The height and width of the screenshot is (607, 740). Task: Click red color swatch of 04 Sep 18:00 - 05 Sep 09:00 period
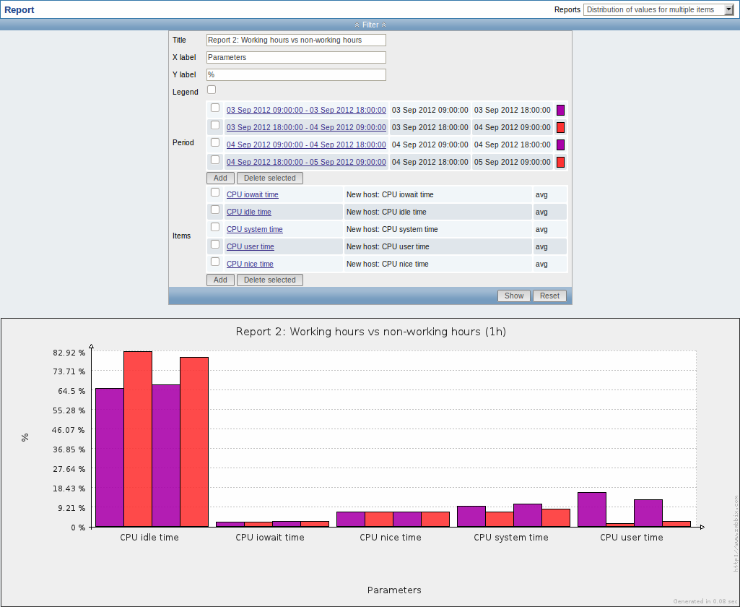(x=561, y=162)
